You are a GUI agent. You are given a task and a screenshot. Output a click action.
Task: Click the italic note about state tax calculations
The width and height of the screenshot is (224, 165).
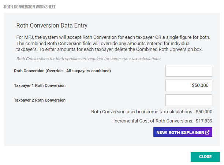click(89, 59)
